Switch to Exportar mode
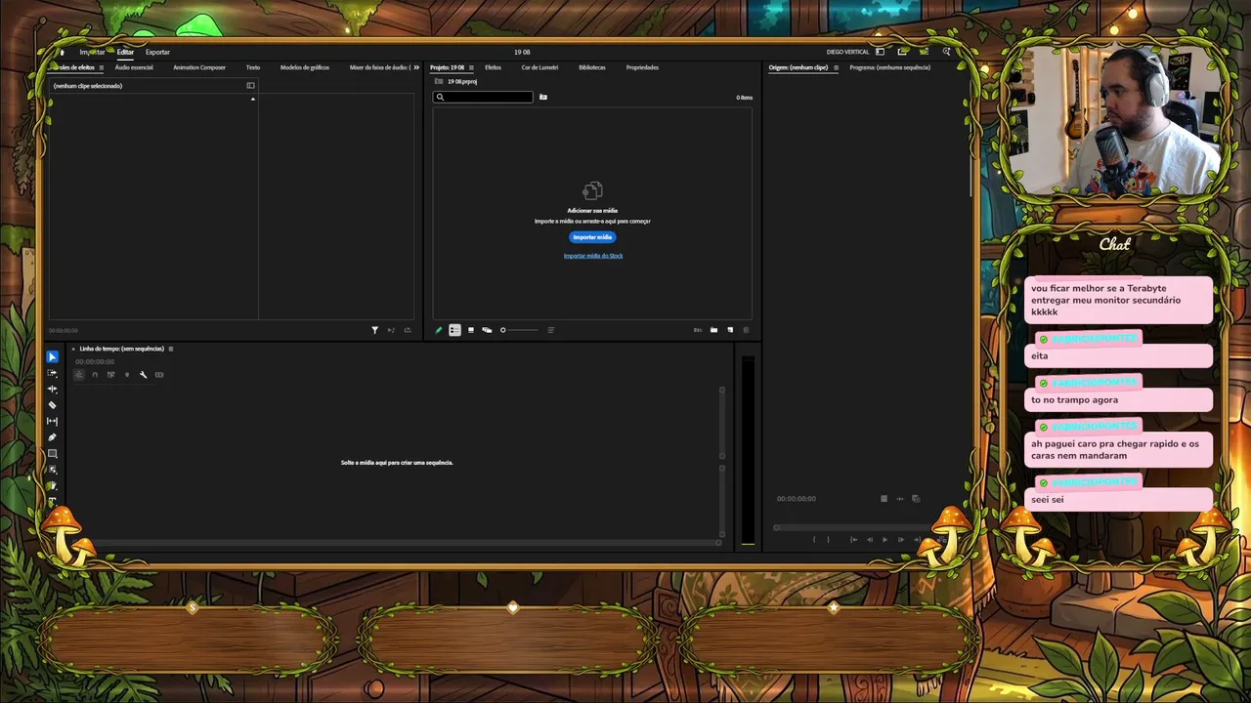The width and height of the screenshot is (1251, 703). (157, 52)
